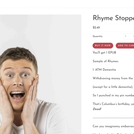Image resolution: width=134 pixels, height=134 pixels.
Task: Click the 1. ATM Dementia line
Action: pyautogui.click(x=104, y=70)
